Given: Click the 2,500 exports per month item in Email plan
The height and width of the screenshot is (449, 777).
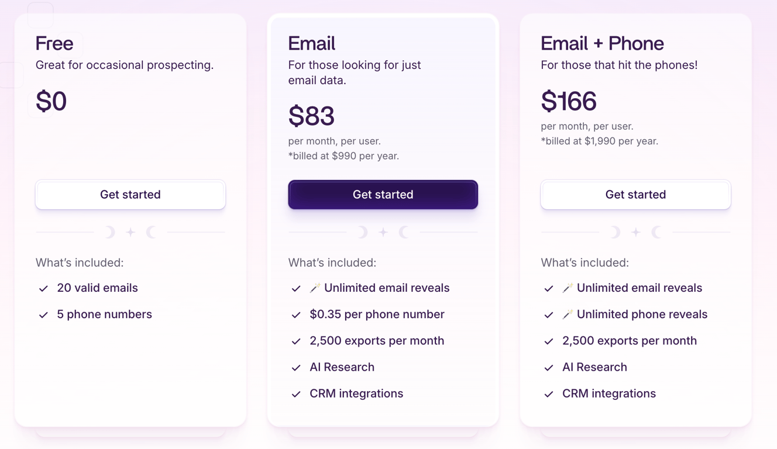Looking at the screenshot, I should click(x=377, y=341).
